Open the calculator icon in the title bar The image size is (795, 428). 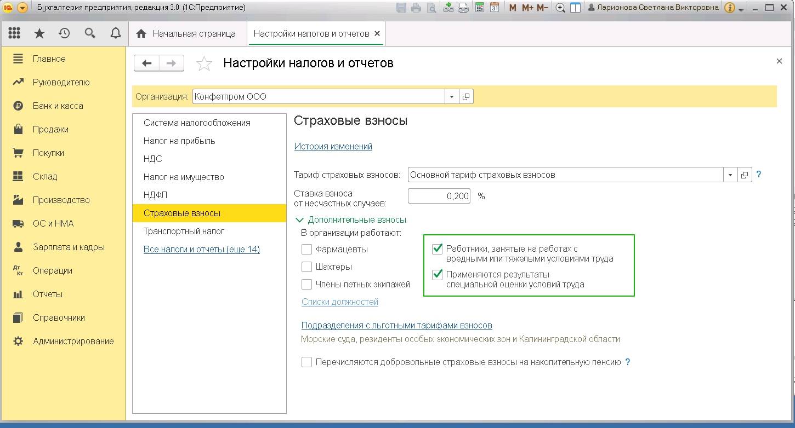click(x=480, y=8)
